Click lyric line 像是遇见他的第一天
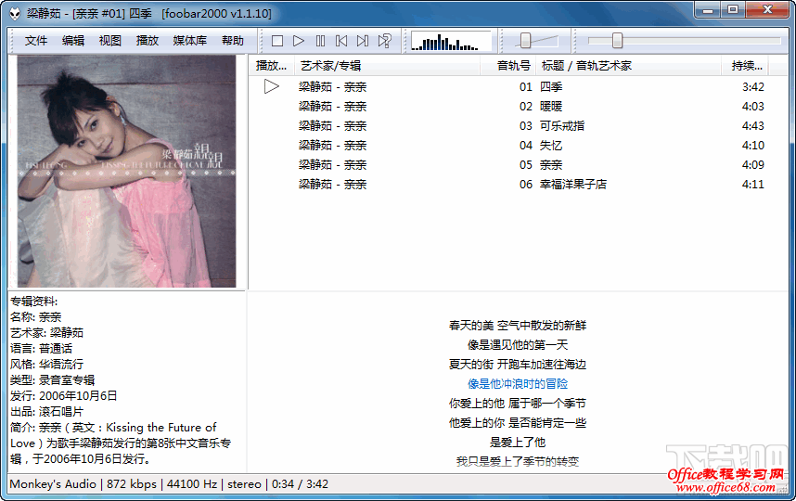Viewport: 796px width, 501px height. pyautogui.click(x=518, y=345)
